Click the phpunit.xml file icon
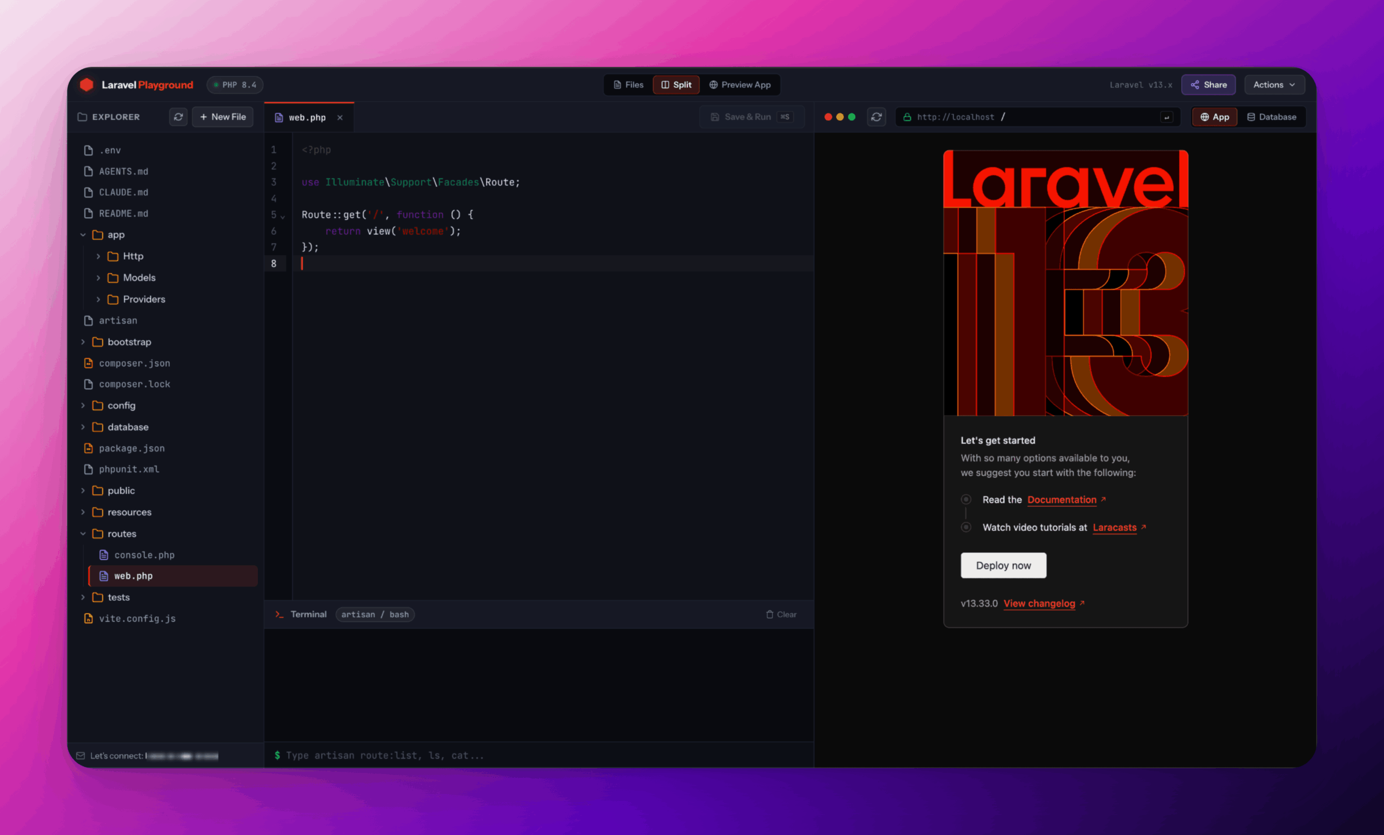Viewport: 1384px width, 835px height. coord(88,469)
